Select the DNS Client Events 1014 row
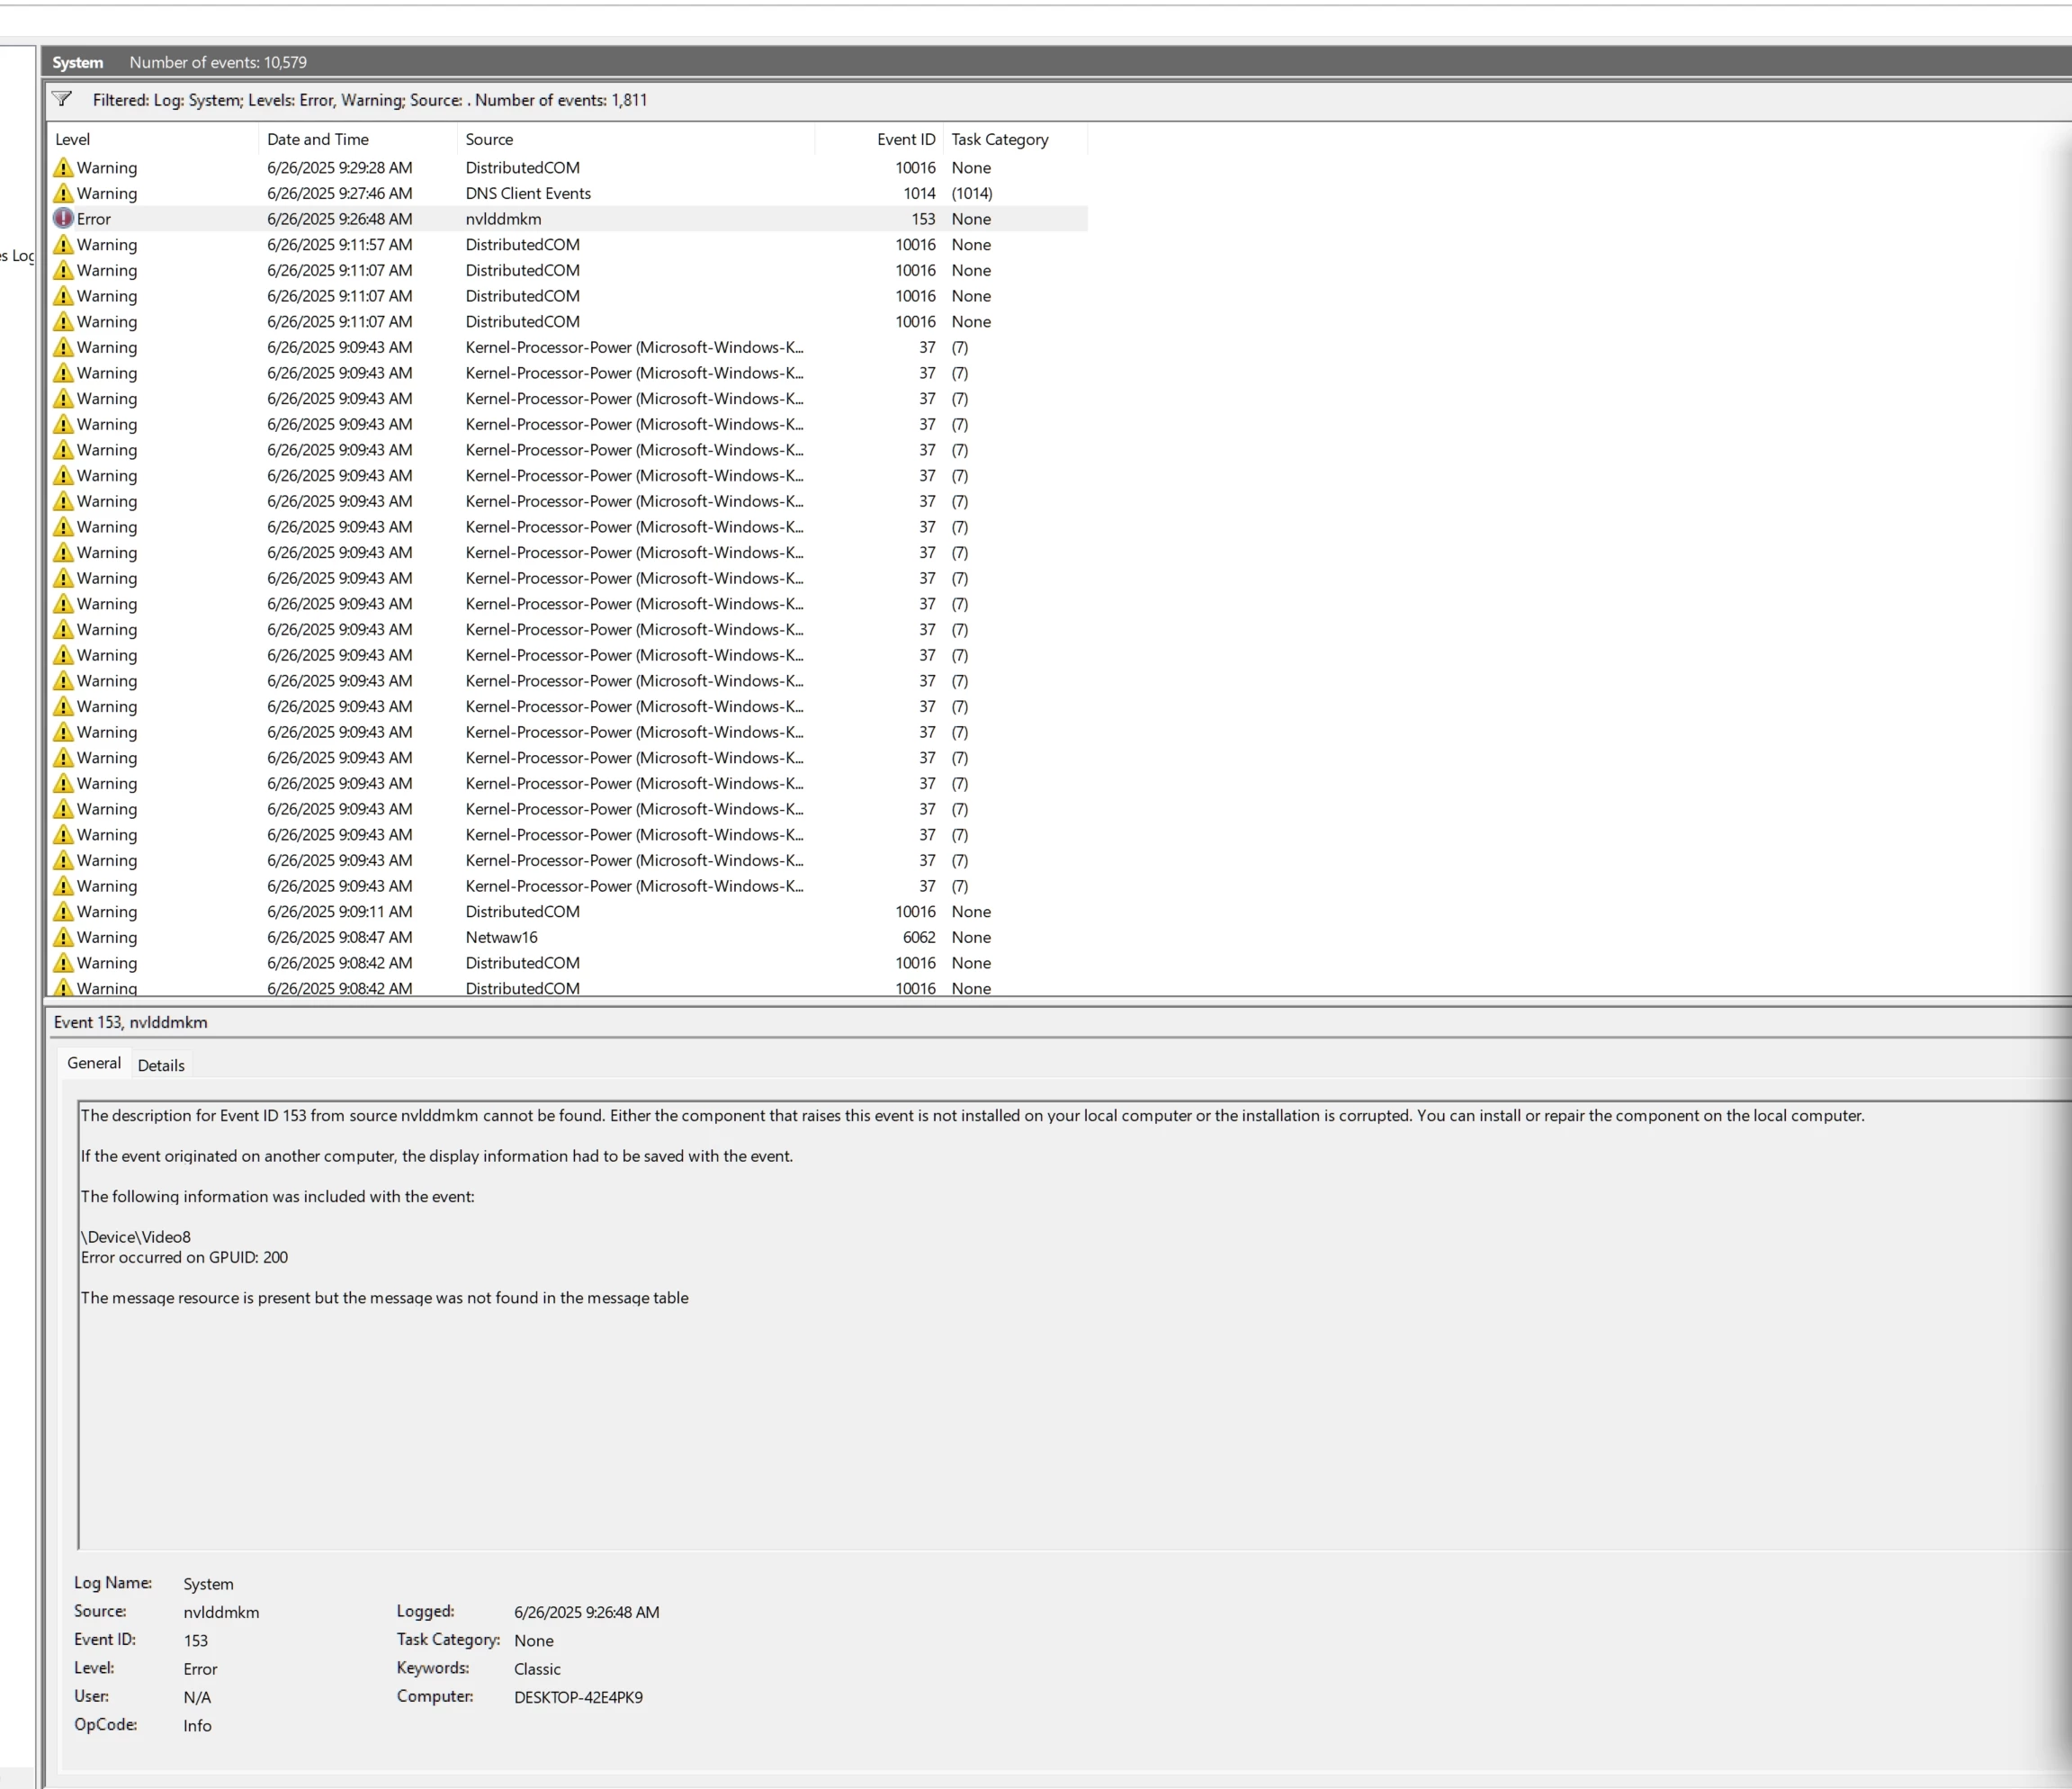The image size is (2072, 1789). point(528,193)
